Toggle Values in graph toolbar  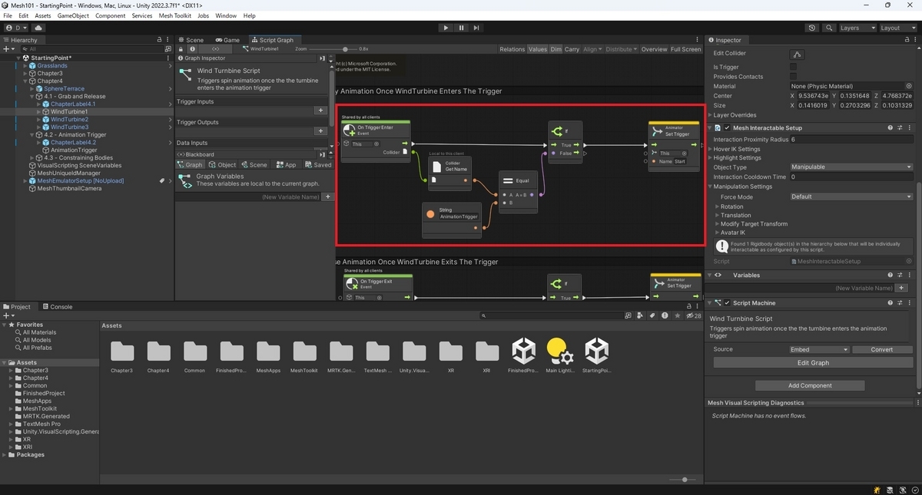point(538,49)
